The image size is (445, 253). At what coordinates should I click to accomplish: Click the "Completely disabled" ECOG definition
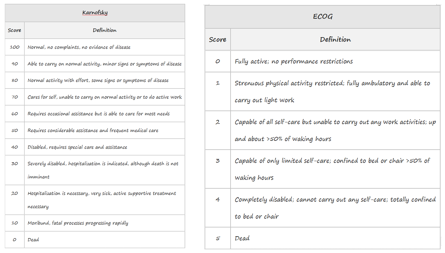coord(335,199)
